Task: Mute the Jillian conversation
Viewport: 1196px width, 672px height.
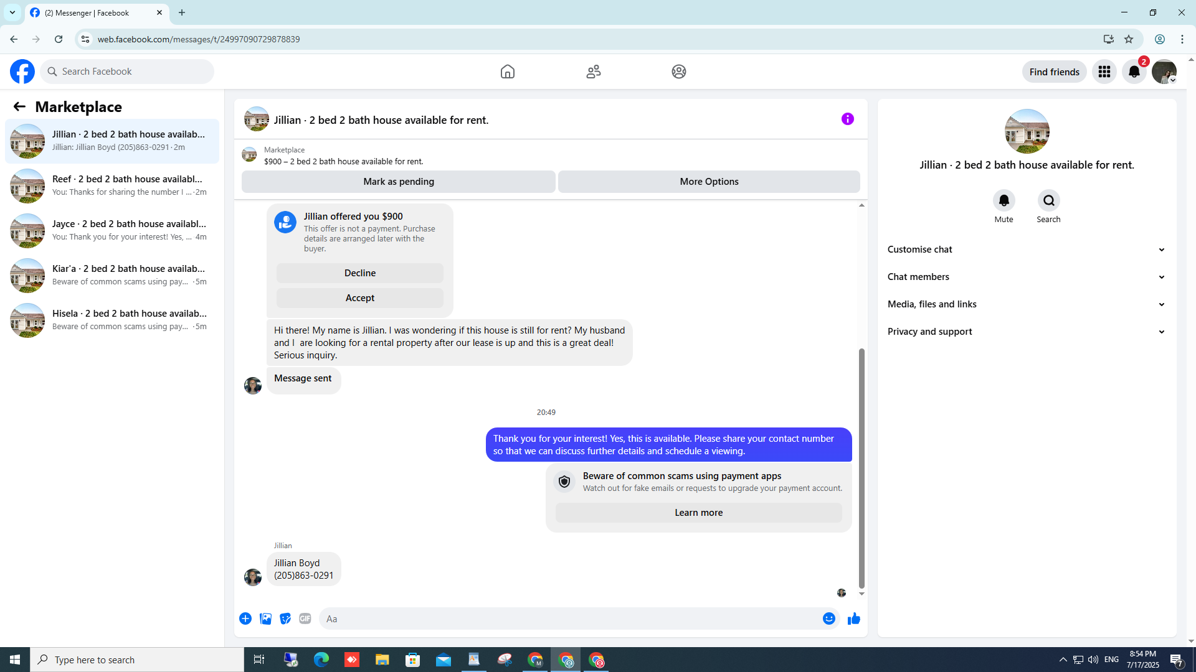Action: click(1004, 200)
